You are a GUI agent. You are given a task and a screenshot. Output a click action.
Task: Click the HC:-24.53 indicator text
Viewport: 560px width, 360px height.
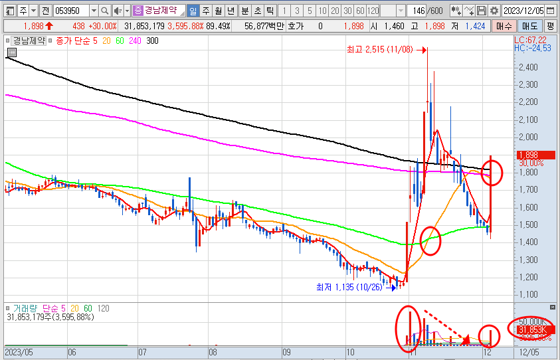(533, 48)
